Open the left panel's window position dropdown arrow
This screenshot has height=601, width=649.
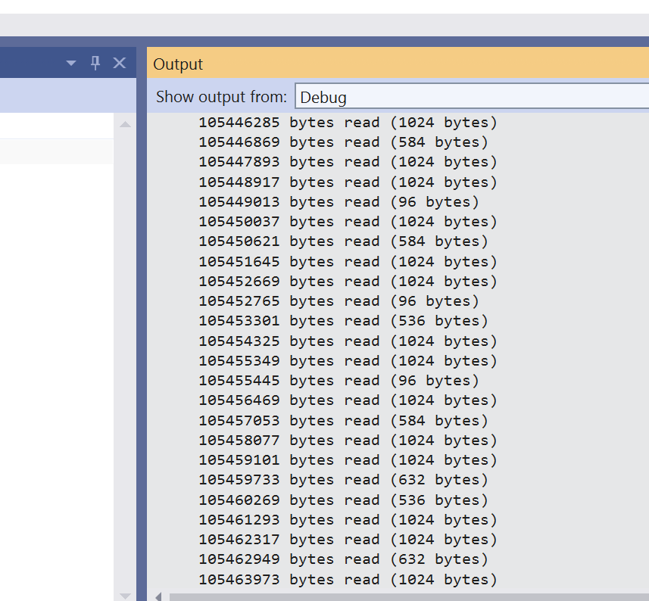tap(71, 64)
